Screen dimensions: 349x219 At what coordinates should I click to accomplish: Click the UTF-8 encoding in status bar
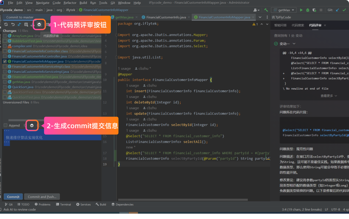pos(336,209)
